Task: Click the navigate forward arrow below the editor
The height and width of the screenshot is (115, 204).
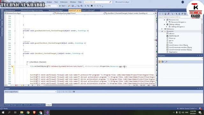Action: click(32, 85)
